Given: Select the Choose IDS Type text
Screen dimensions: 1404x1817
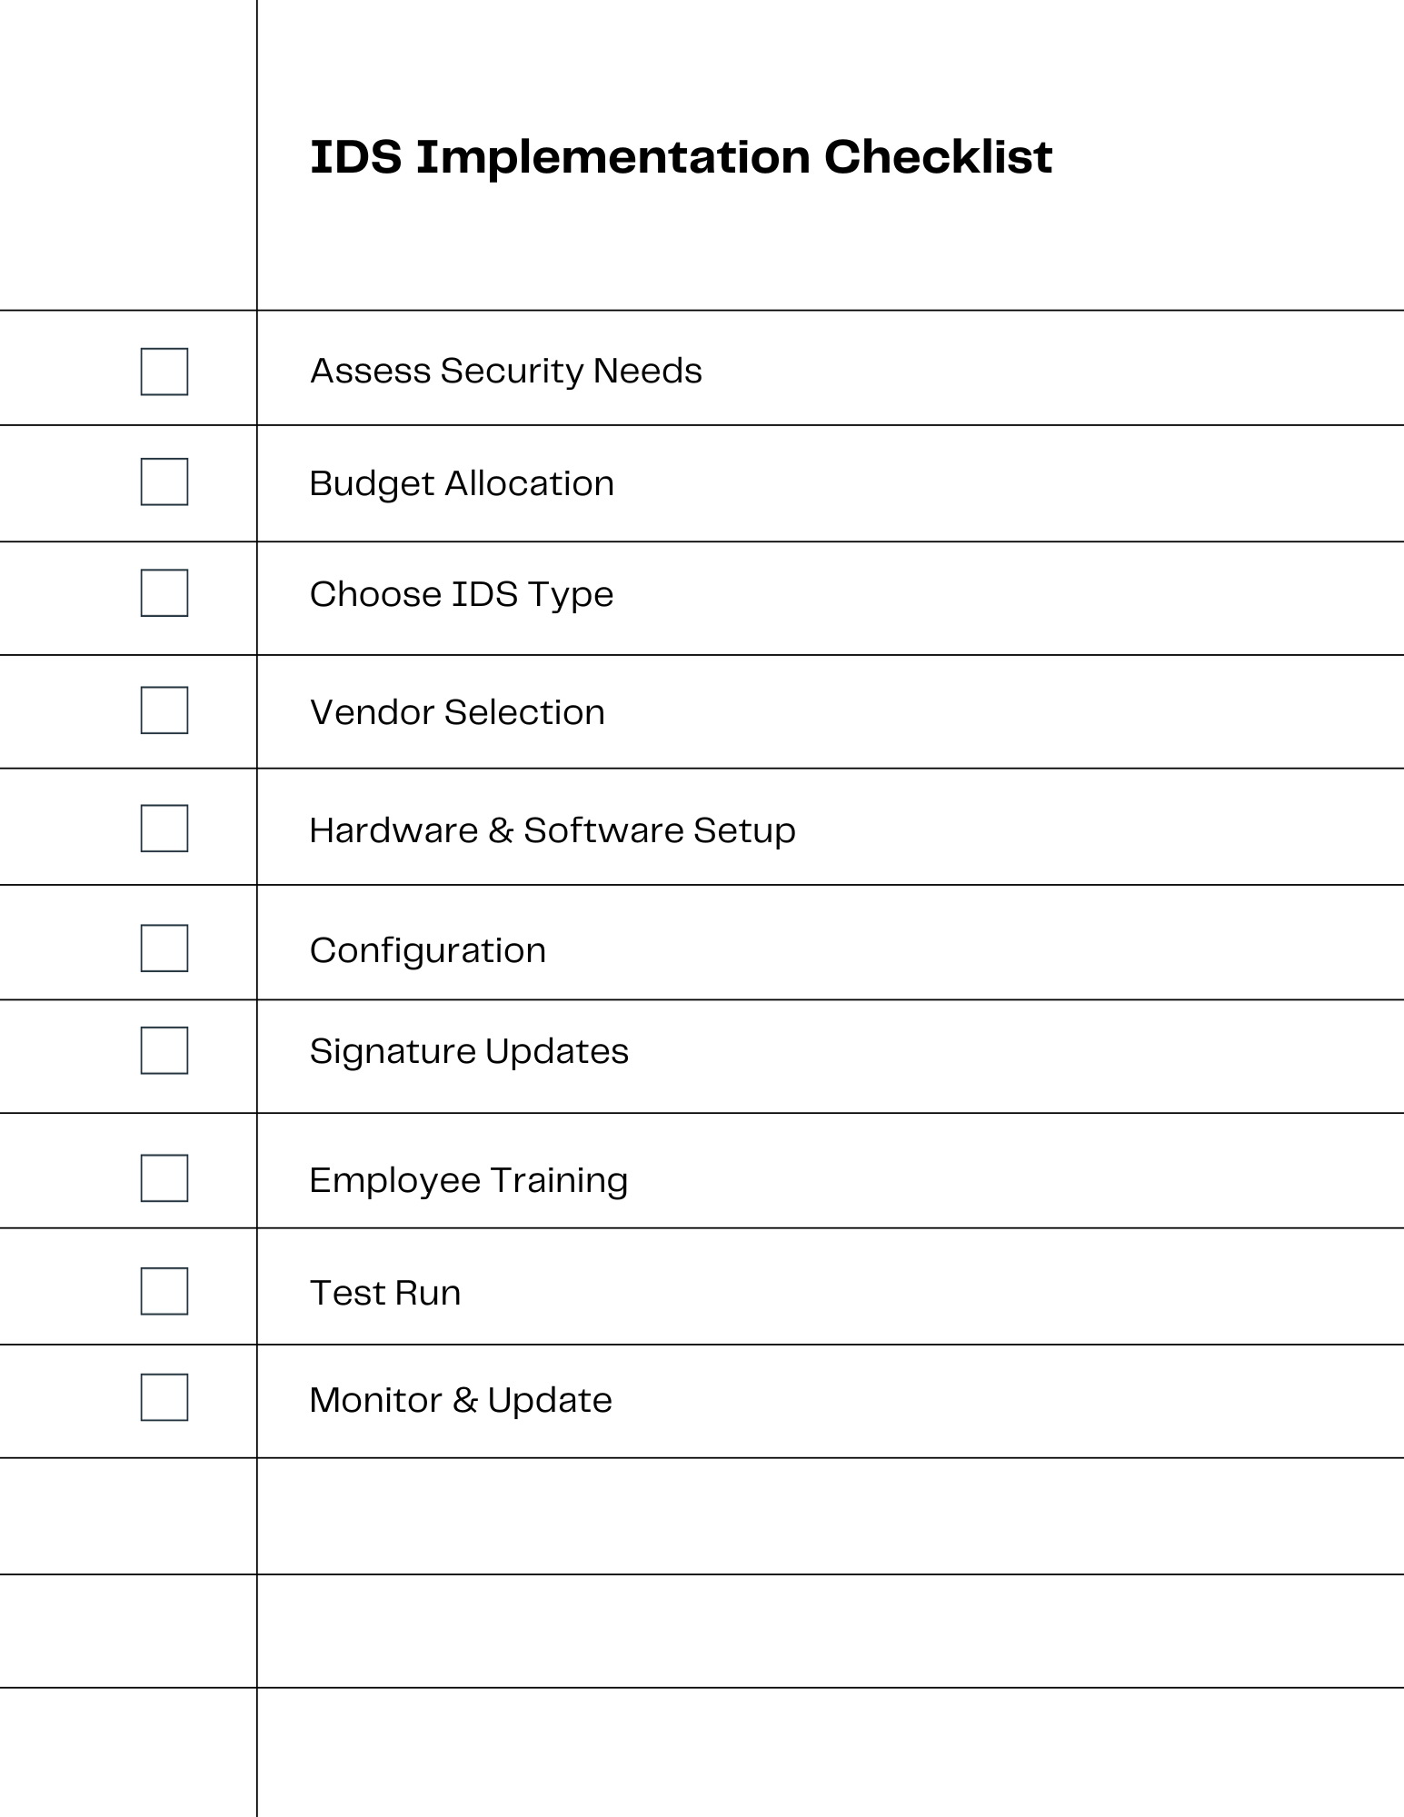Looking at the screenshot, I should pyautogui.click(x=462, y=595).
